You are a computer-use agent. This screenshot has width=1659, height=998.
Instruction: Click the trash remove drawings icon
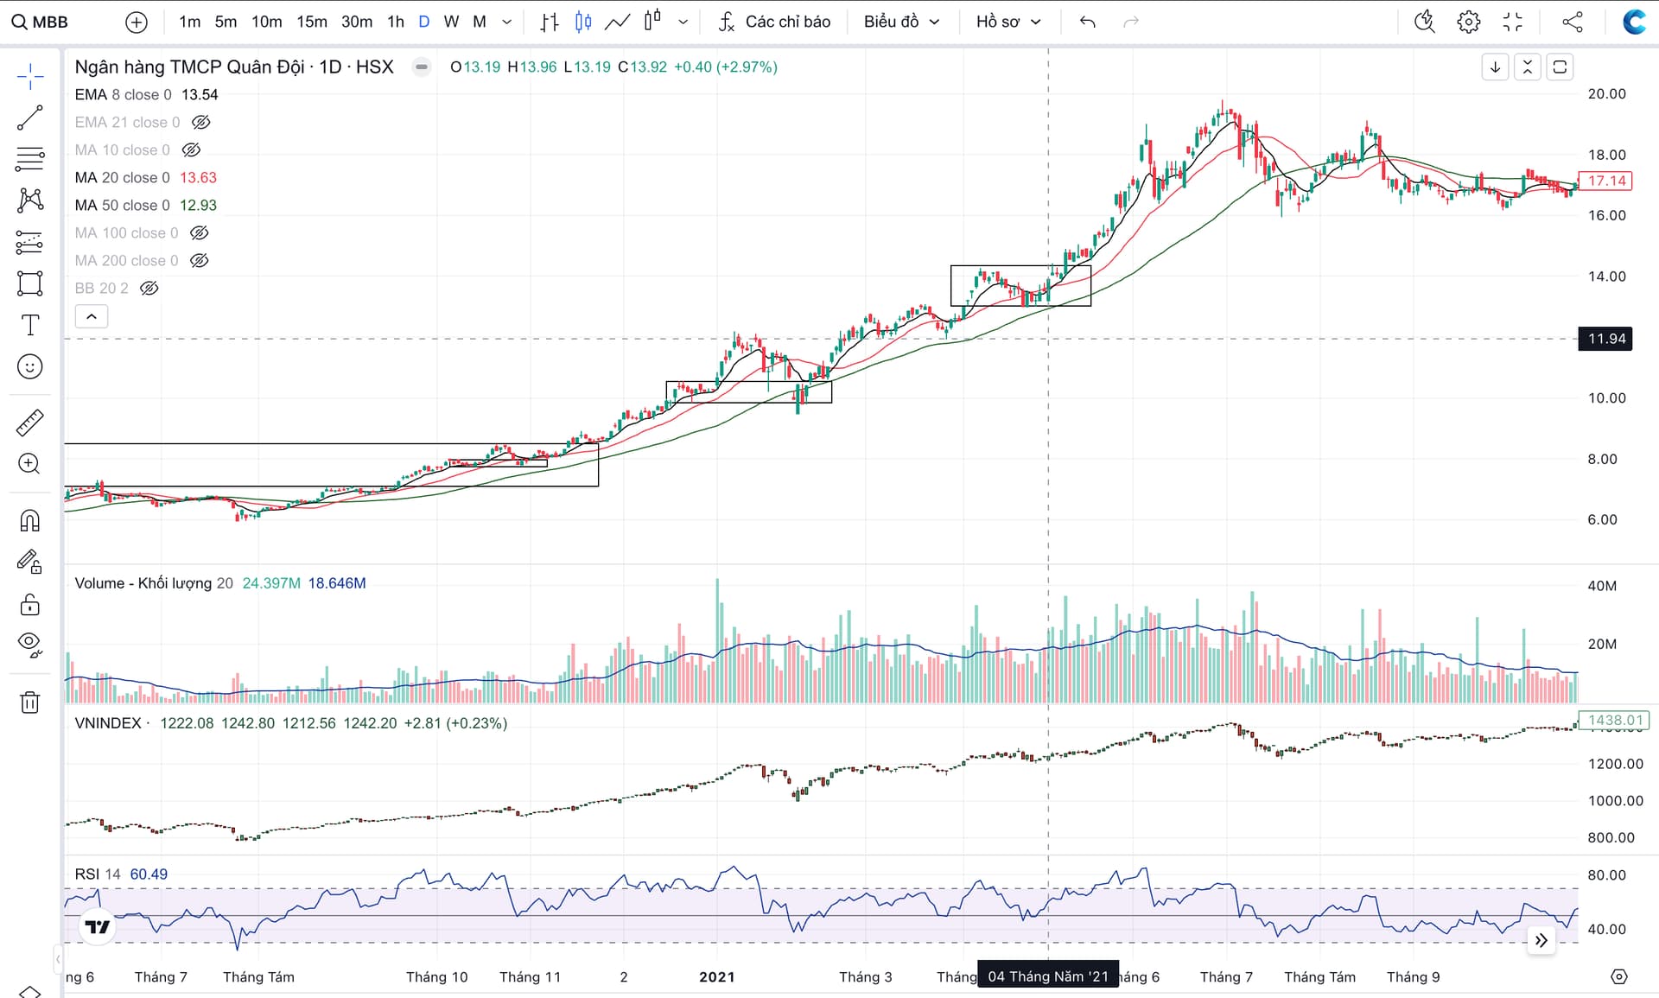tap(29, 702)
